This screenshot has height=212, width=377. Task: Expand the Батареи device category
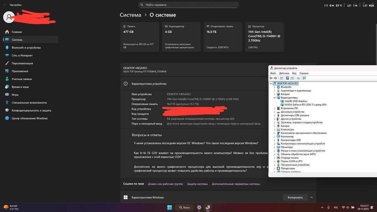click(274, 94)
